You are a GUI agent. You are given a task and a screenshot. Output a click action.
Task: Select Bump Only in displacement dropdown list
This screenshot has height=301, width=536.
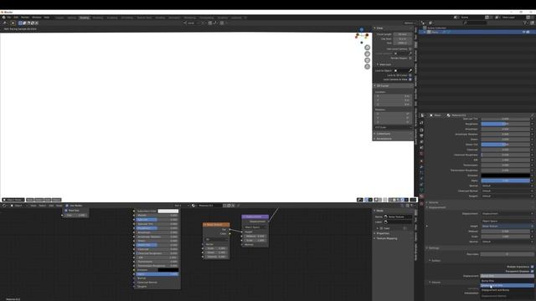(507, 281)
